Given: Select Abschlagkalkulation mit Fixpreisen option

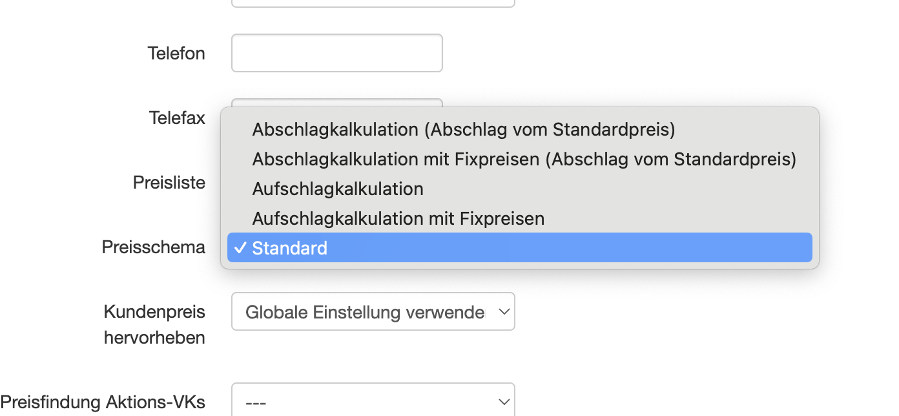Looking at the screenshot, I should coord(523,159).
